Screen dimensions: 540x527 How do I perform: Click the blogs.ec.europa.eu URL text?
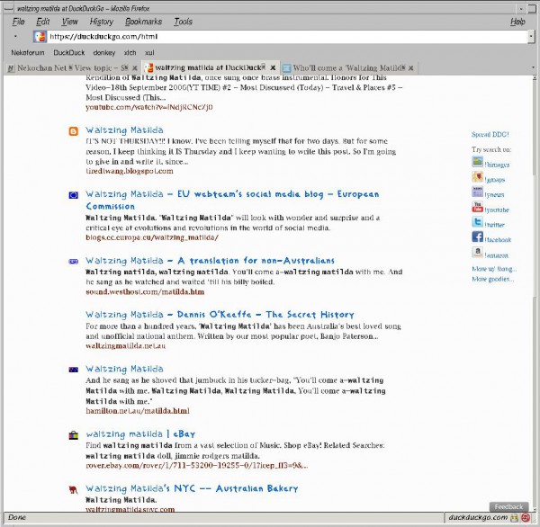click(x=152, y=237)
